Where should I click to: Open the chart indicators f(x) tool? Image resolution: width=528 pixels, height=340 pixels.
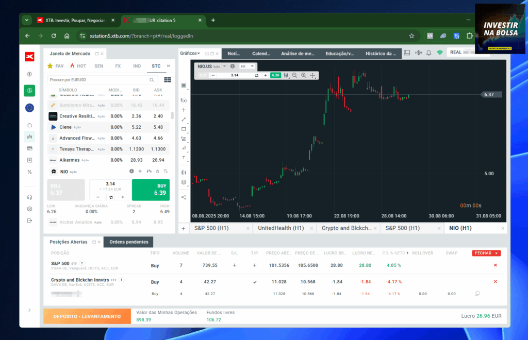click(184, 100)
